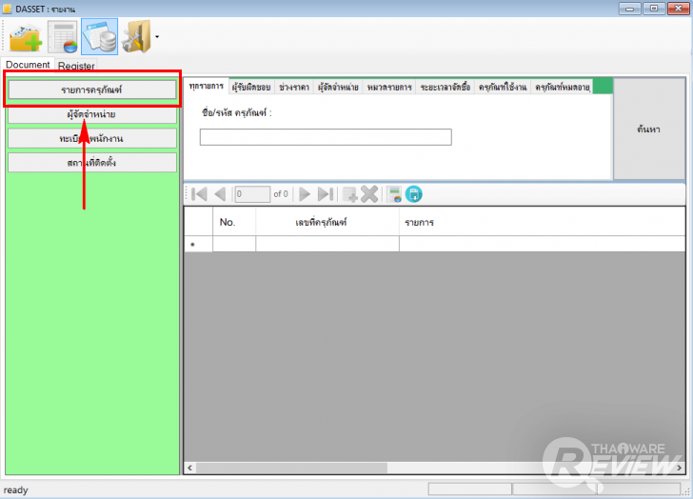Click the report chart icon in navigator
This screenshot has width=693, height=499.
pos(394,194)
